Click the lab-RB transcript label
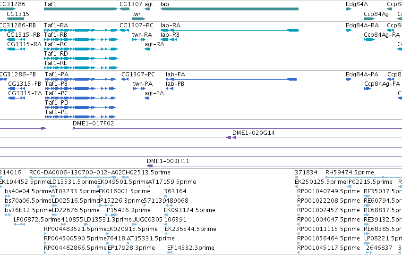Viewport: 402px width, 255px height. [170, 35]
